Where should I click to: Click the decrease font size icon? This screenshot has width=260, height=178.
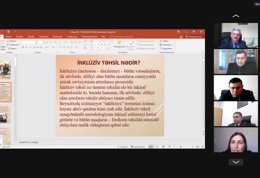point(50,42)
